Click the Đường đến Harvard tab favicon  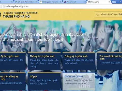coord(41,2)
